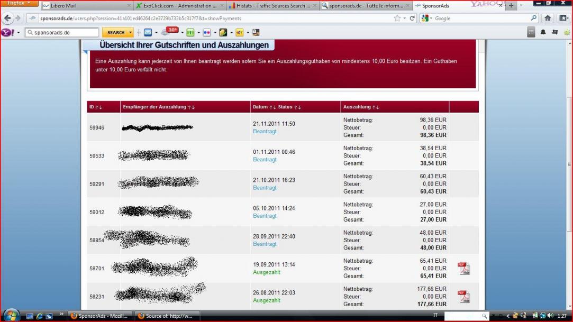Select the Histats Traffic Sources tab

[270, 6]
